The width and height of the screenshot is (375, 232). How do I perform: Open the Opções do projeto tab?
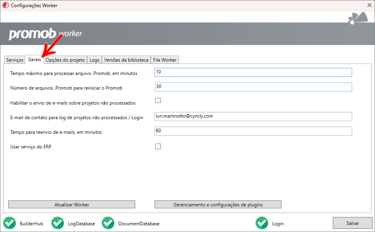click(x=65, y=60)
